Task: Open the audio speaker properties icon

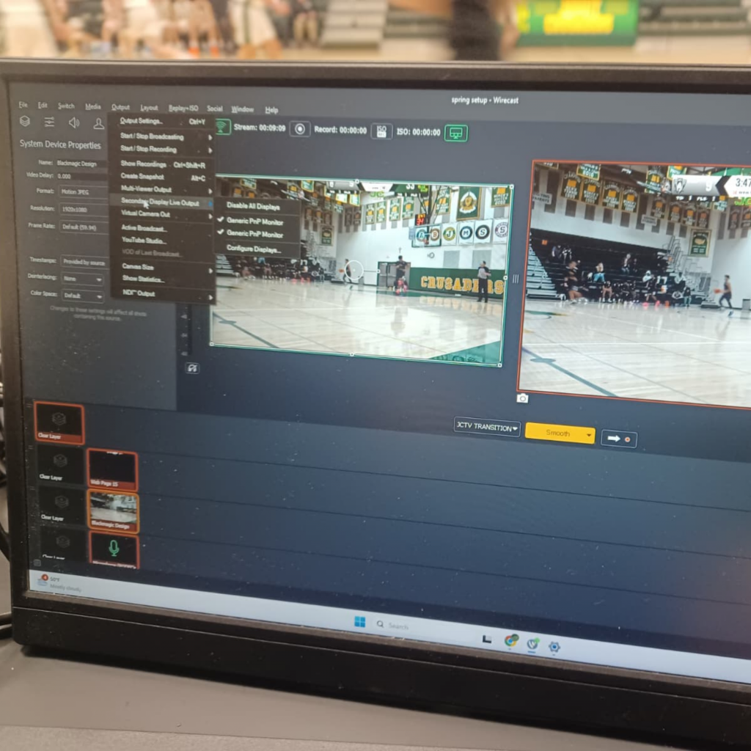Action: [x=73, y=122]
